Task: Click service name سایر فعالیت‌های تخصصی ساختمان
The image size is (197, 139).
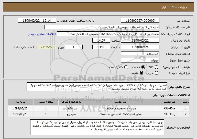Action: [x=121, y=114]
